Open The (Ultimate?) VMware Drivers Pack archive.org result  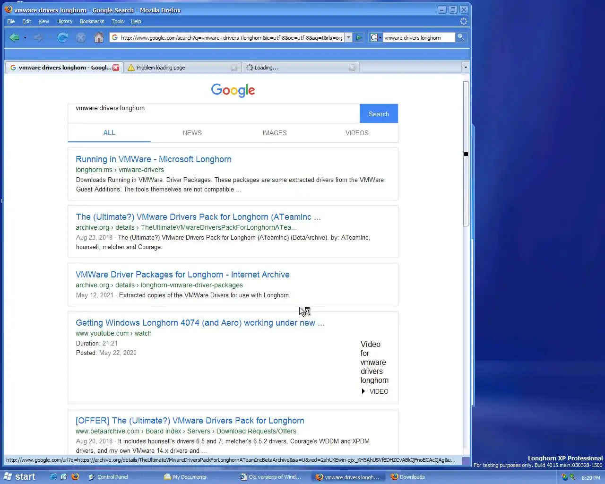tap(198, 217)
